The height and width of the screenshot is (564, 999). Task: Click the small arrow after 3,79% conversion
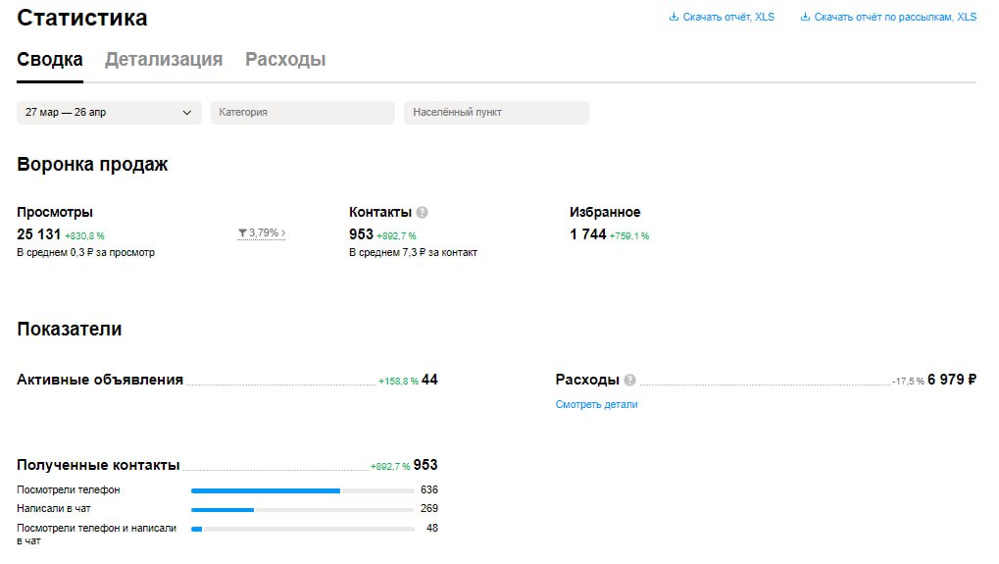pos(283,233)
